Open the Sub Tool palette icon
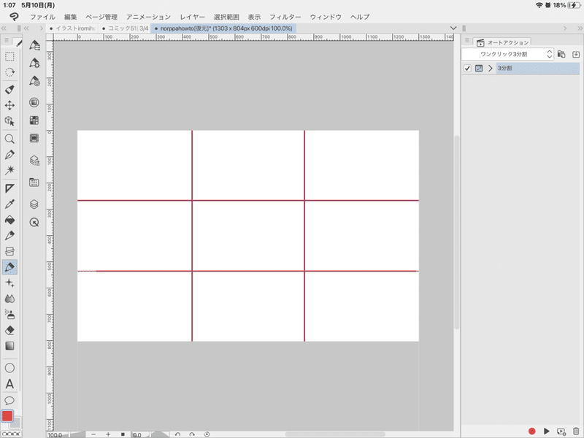This screenshot has width=584, height=438. (x=34, y=45)
